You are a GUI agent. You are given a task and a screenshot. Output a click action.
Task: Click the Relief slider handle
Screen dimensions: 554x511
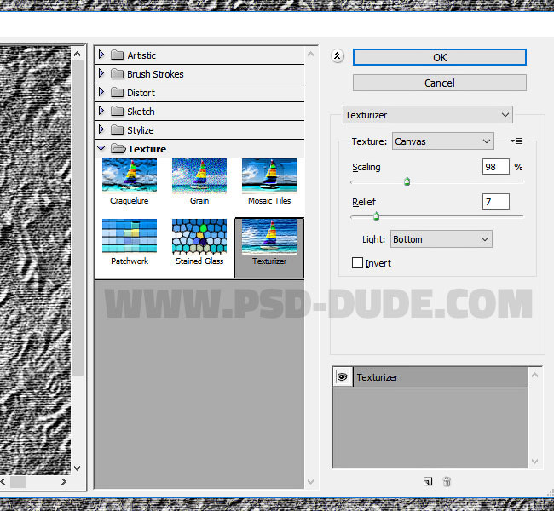point(376,216)
